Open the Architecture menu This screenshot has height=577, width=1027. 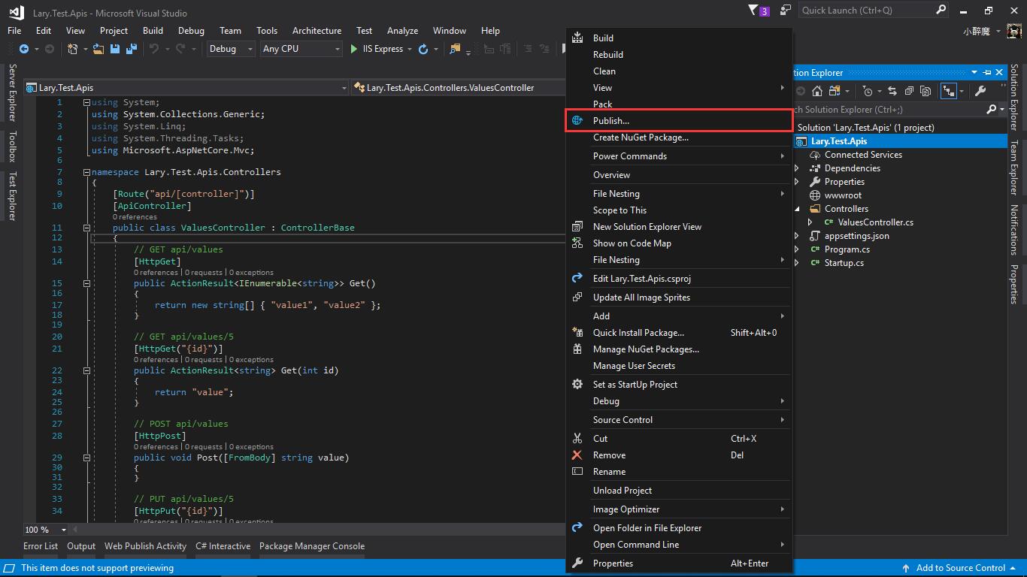pyautogui.click(x=317, y=31)
